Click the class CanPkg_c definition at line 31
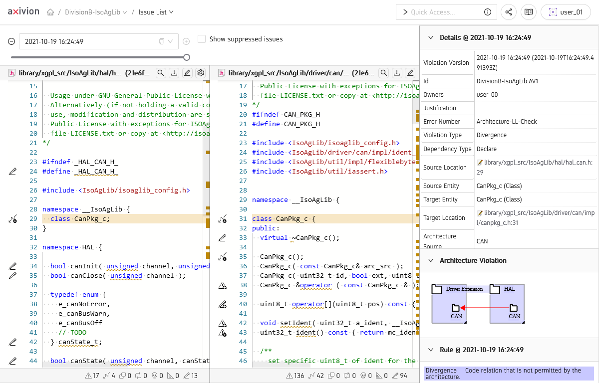Image resolution: width=599 pixels, height=383 pixels. [284, 219]
